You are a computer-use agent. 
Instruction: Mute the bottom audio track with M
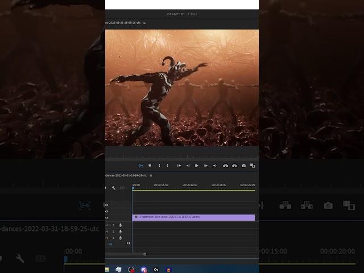pos(107,238)
